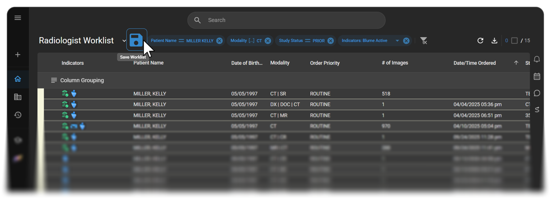Click into the Search field
551x199 pixels.
click(x=286, y=20)
